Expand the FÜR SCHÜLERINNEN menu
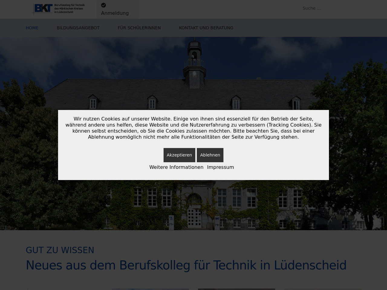 (139, 28)
